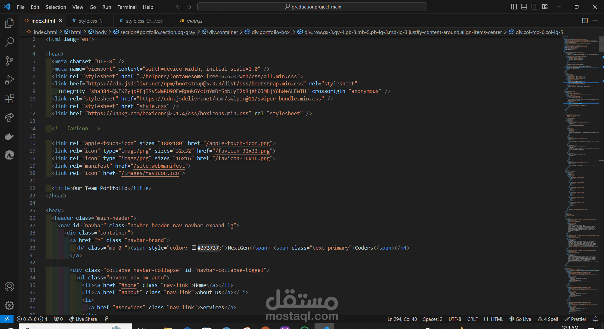The width and height of the screenshot is (604, 329).
Task: Expand the div.col-md-6.col-lg-5 breadcrumb
Action: click(x=536, y=32)
